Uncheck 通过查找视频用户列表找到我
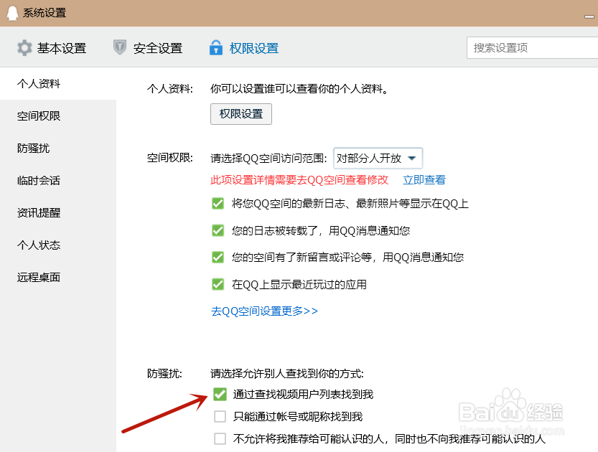This screenshot has width=598, height=452. coord(220,394)
